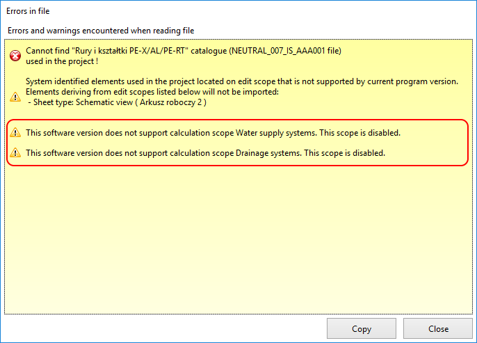The image size is (477, 343).
Task: Click the Water supply systems warning text
Action: tap(213, 133)
